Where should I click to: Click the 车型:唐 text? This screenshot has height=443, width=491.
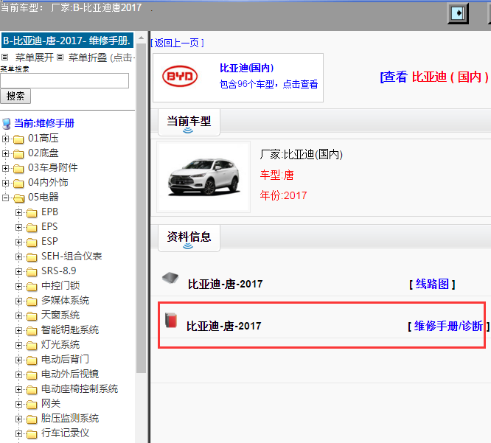(x=276, y=175)
